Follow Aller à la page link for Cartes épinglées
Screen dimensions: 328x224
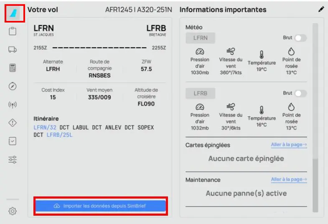tap(289, 144)
